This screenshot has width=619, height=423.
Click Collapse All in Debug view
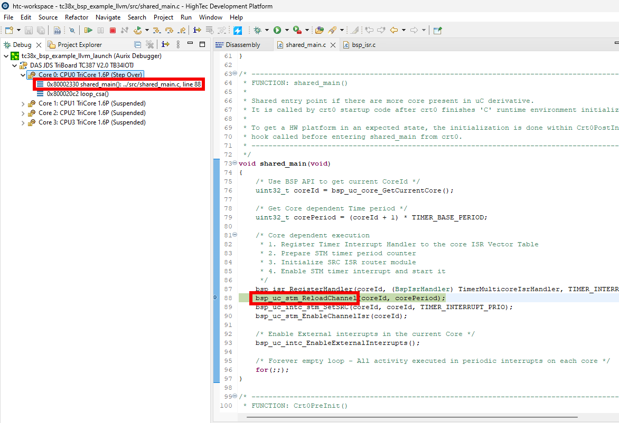tap(138, 45)
